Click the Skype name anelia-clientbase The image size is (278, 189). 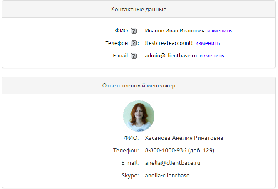click(x=167, y=175)
